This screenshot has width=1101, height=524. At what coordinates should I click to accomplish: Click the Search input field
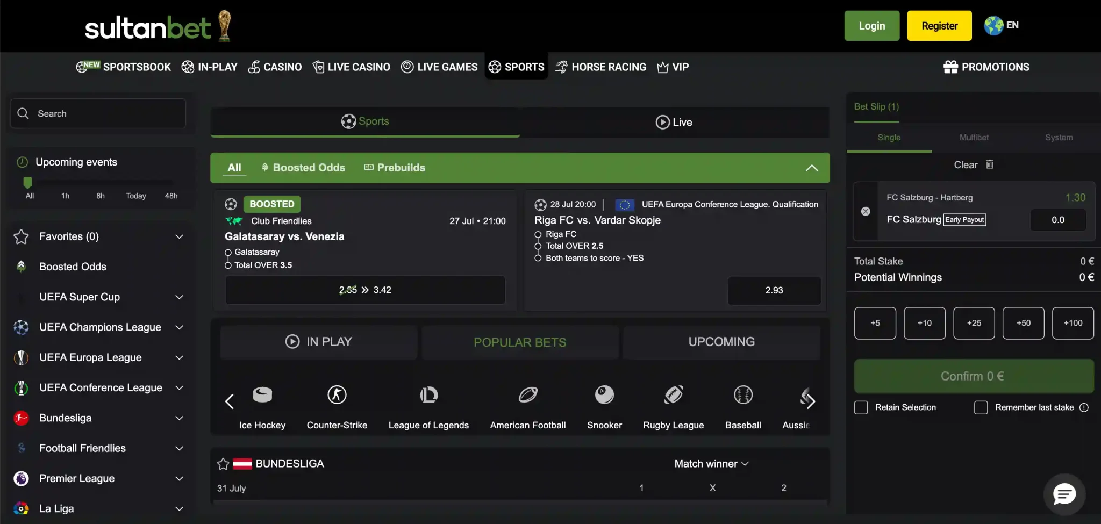coord(98,113)
